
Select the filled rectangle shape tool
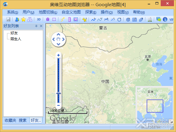coord(135,19)
